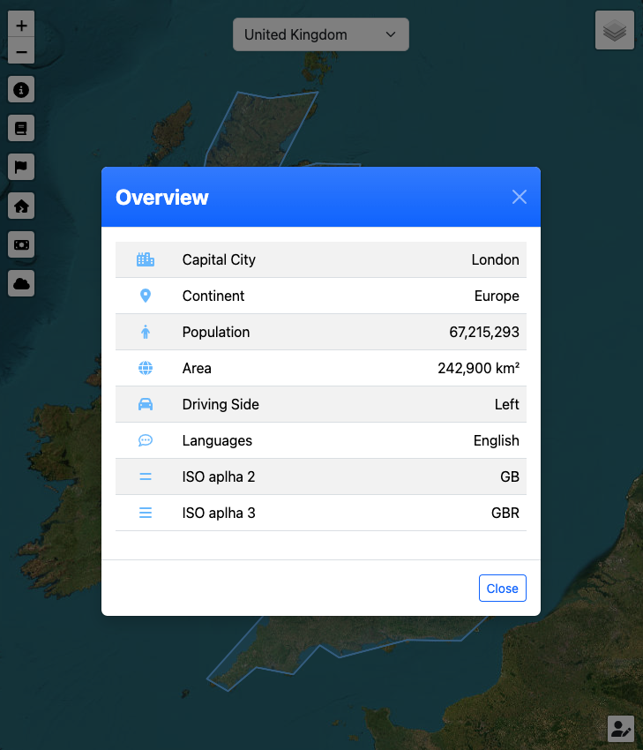The width and height of the screenshot is (643, 750).
Task: Click the user edit icon at bottom right
Action: [621, 729]
